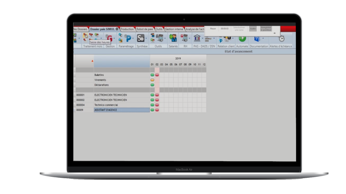Image resolution: width=346 pixels, height=194 pixels.
Task: Toggle Audio on the recorder bar
Action: coord(253,29)
